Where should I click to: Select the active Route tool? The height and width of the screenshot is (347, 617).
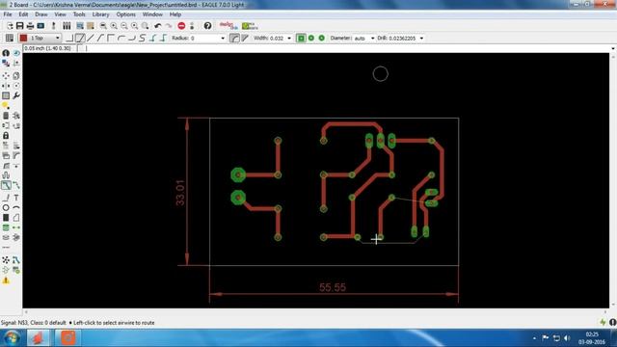pyautogui.click(x=6, y=185)
